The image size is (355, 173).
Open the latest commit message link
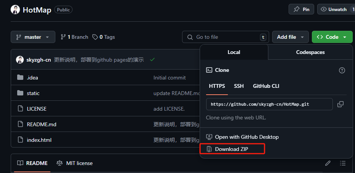(x=99, y=60)
